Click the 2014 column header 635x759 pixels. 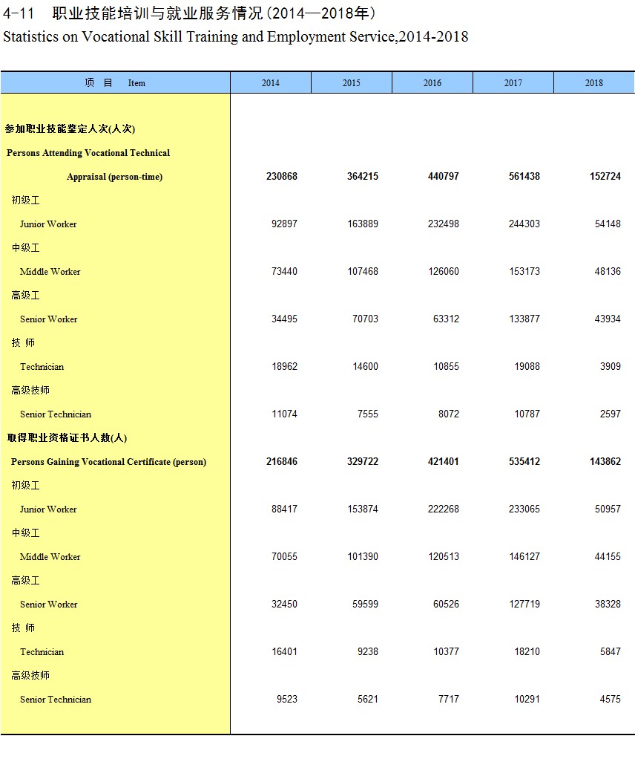pyautogui.click(x=270, y=82)
